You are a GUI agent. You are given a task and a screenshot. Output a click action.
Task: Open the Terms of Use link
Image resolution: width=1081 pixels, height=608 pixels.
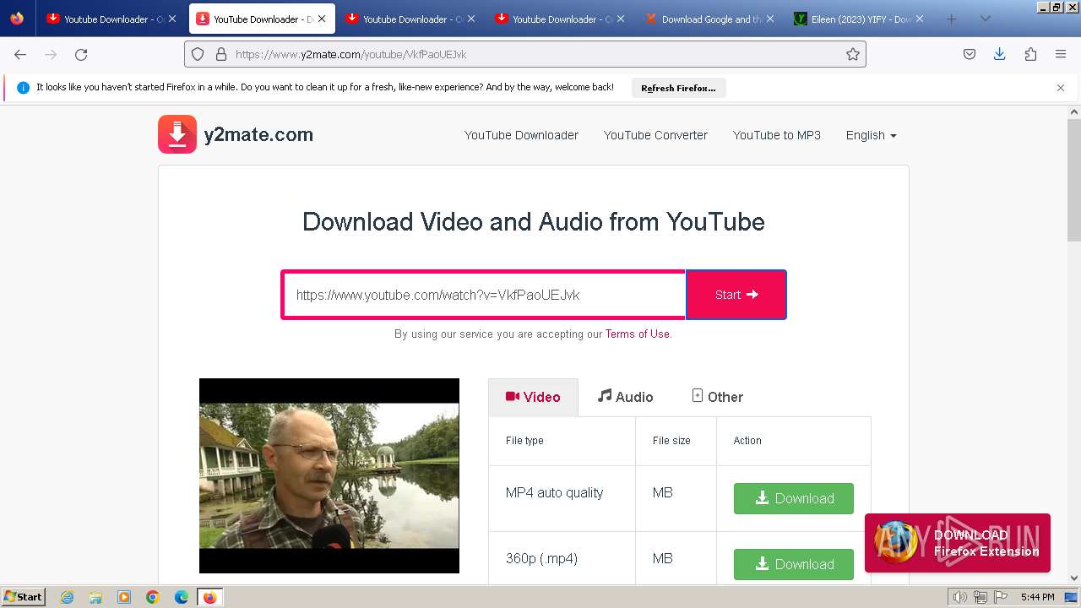[x=637, y=334]
